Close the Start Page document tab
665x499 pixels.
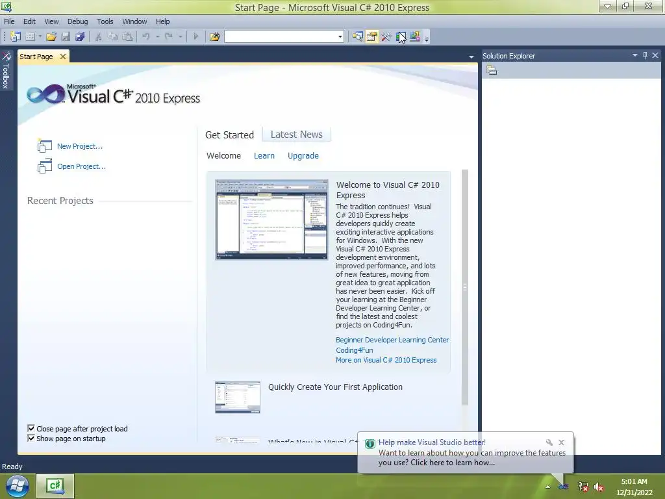click(63, 57)
